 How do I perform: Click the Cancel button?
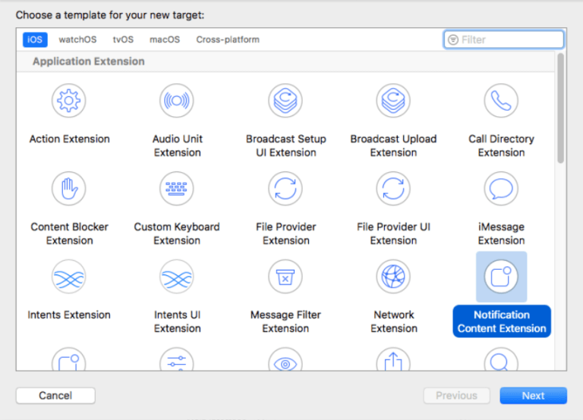55,395
